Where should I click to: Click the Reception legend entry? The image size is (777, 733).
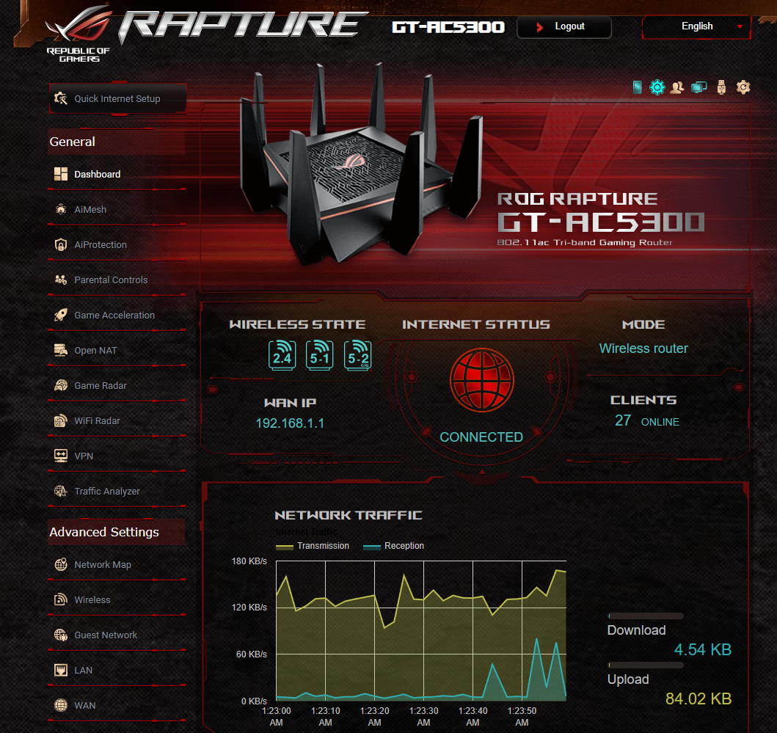(x=393, y=546)
